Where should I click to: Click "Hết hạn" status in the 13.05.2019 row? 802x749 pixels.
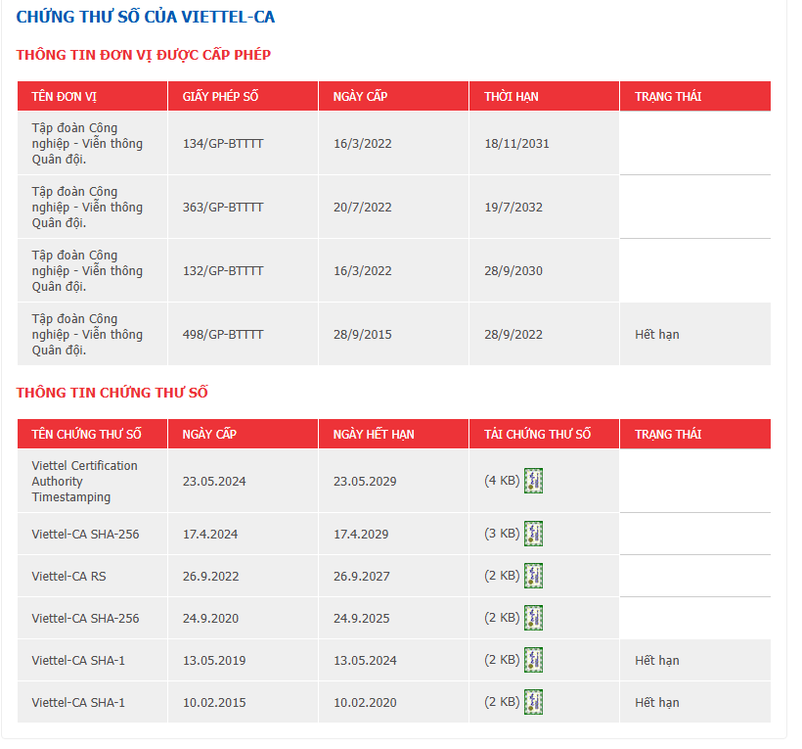pos(656,661)
